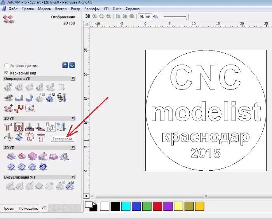Click the tool database rotate icon
The height and width of the screenshot is (219, 272).
(61, 98)
